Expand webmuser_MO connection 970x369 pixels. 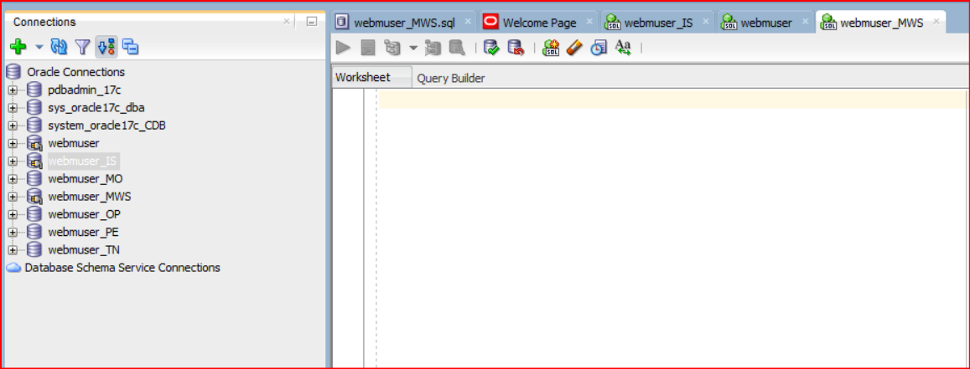13,180
